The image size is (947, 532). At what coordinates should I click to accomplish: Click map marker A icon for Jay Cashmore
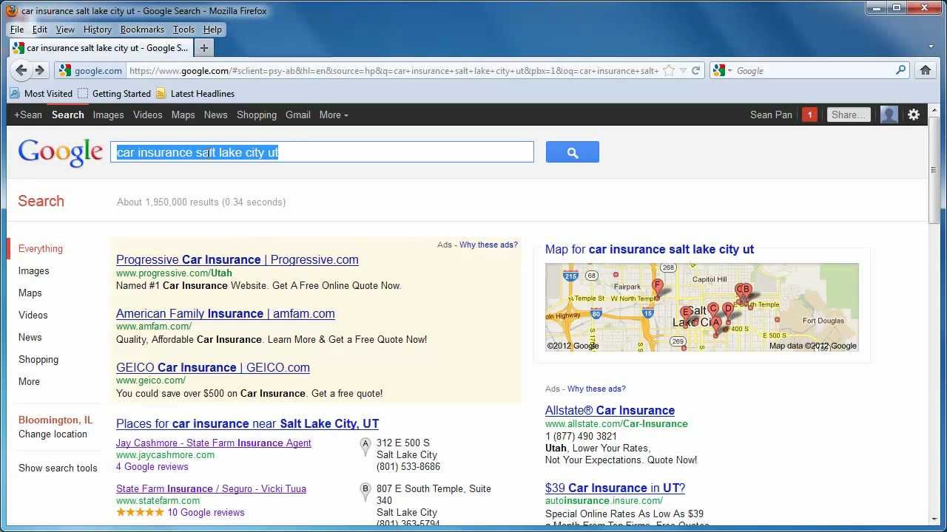[x=365, y=446]
